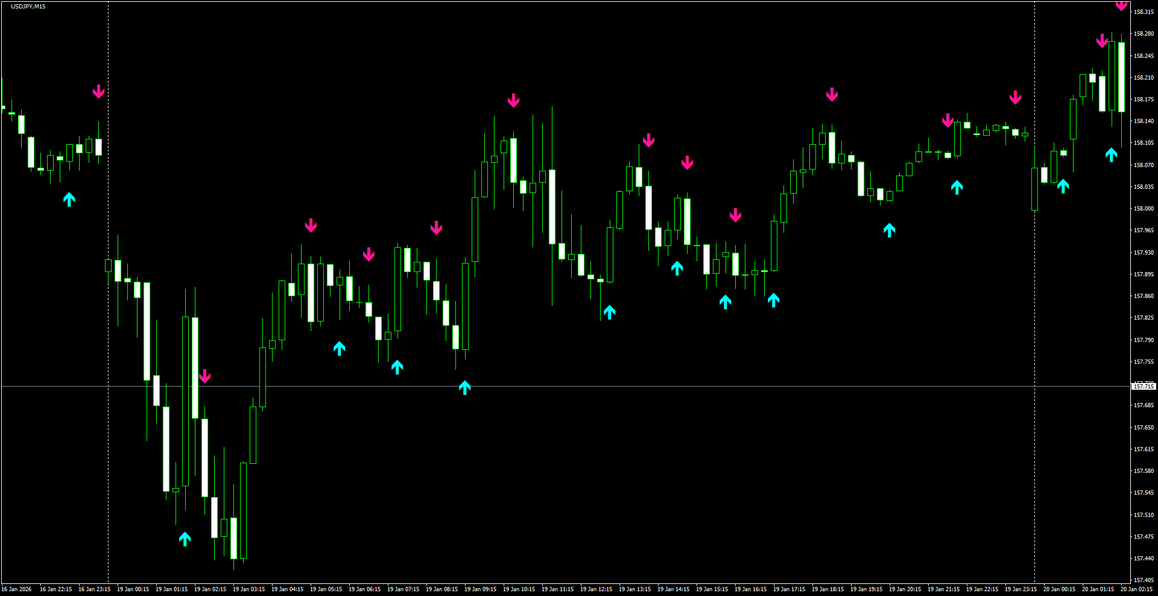Viewport: 1158px width, 596px height.
Task: Select the 19 Jan 09:15 time label
Action: click(480, 589)
